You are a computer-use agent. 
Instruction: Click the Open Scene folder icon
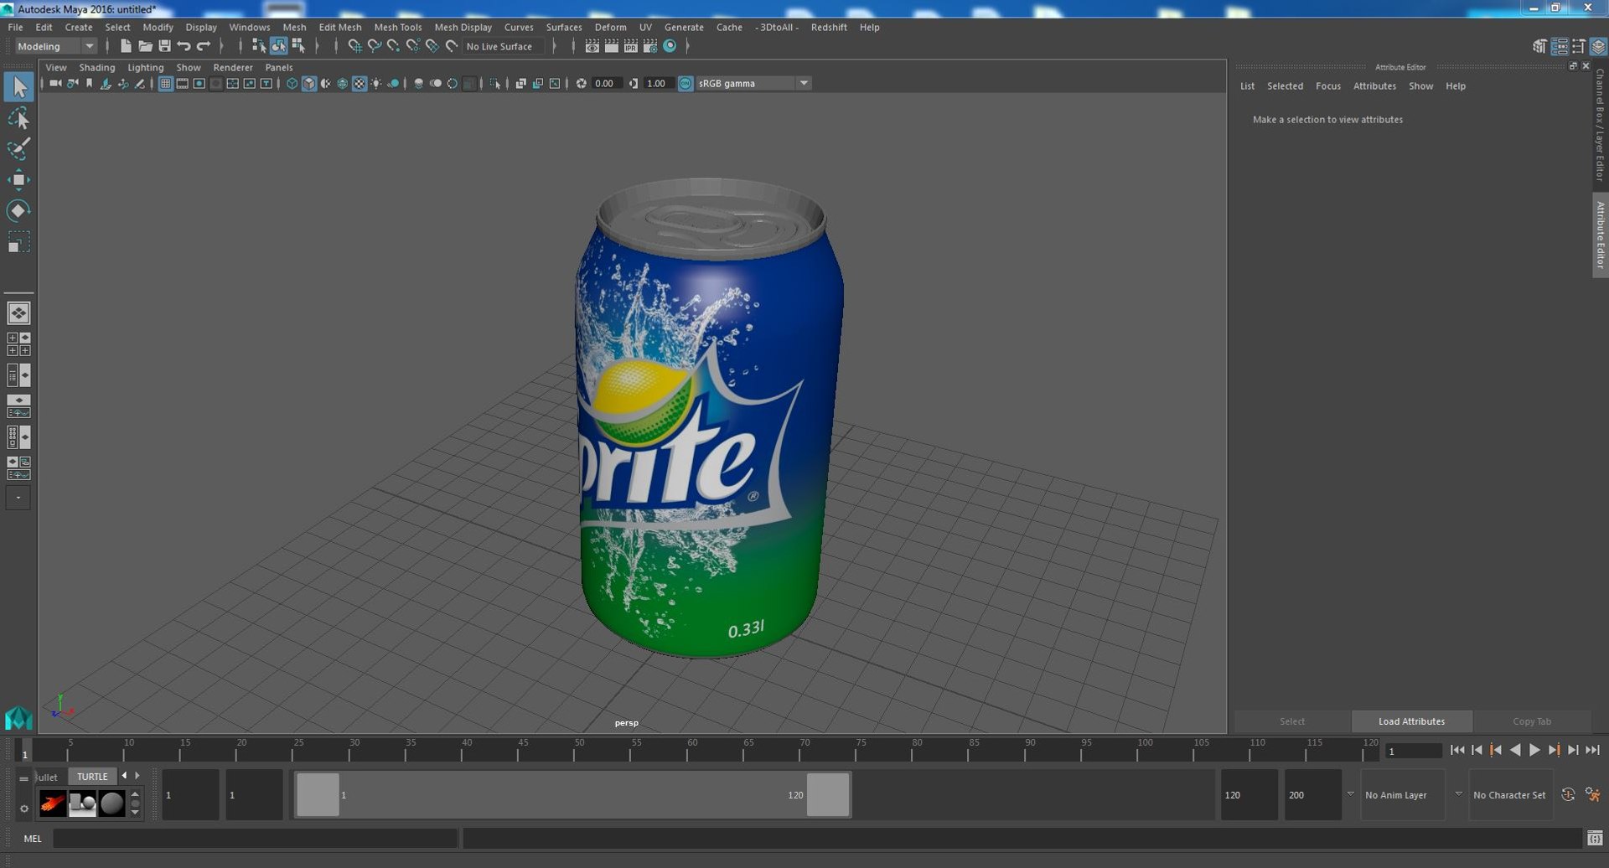145,46
